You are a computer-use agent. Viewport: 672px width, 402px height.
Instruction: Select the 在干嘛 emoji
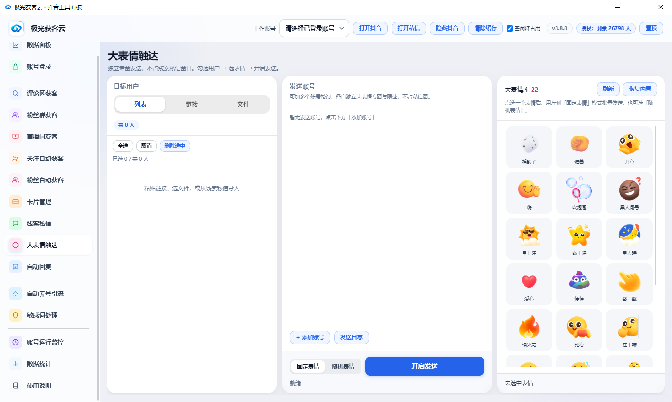tap(630, 330)
